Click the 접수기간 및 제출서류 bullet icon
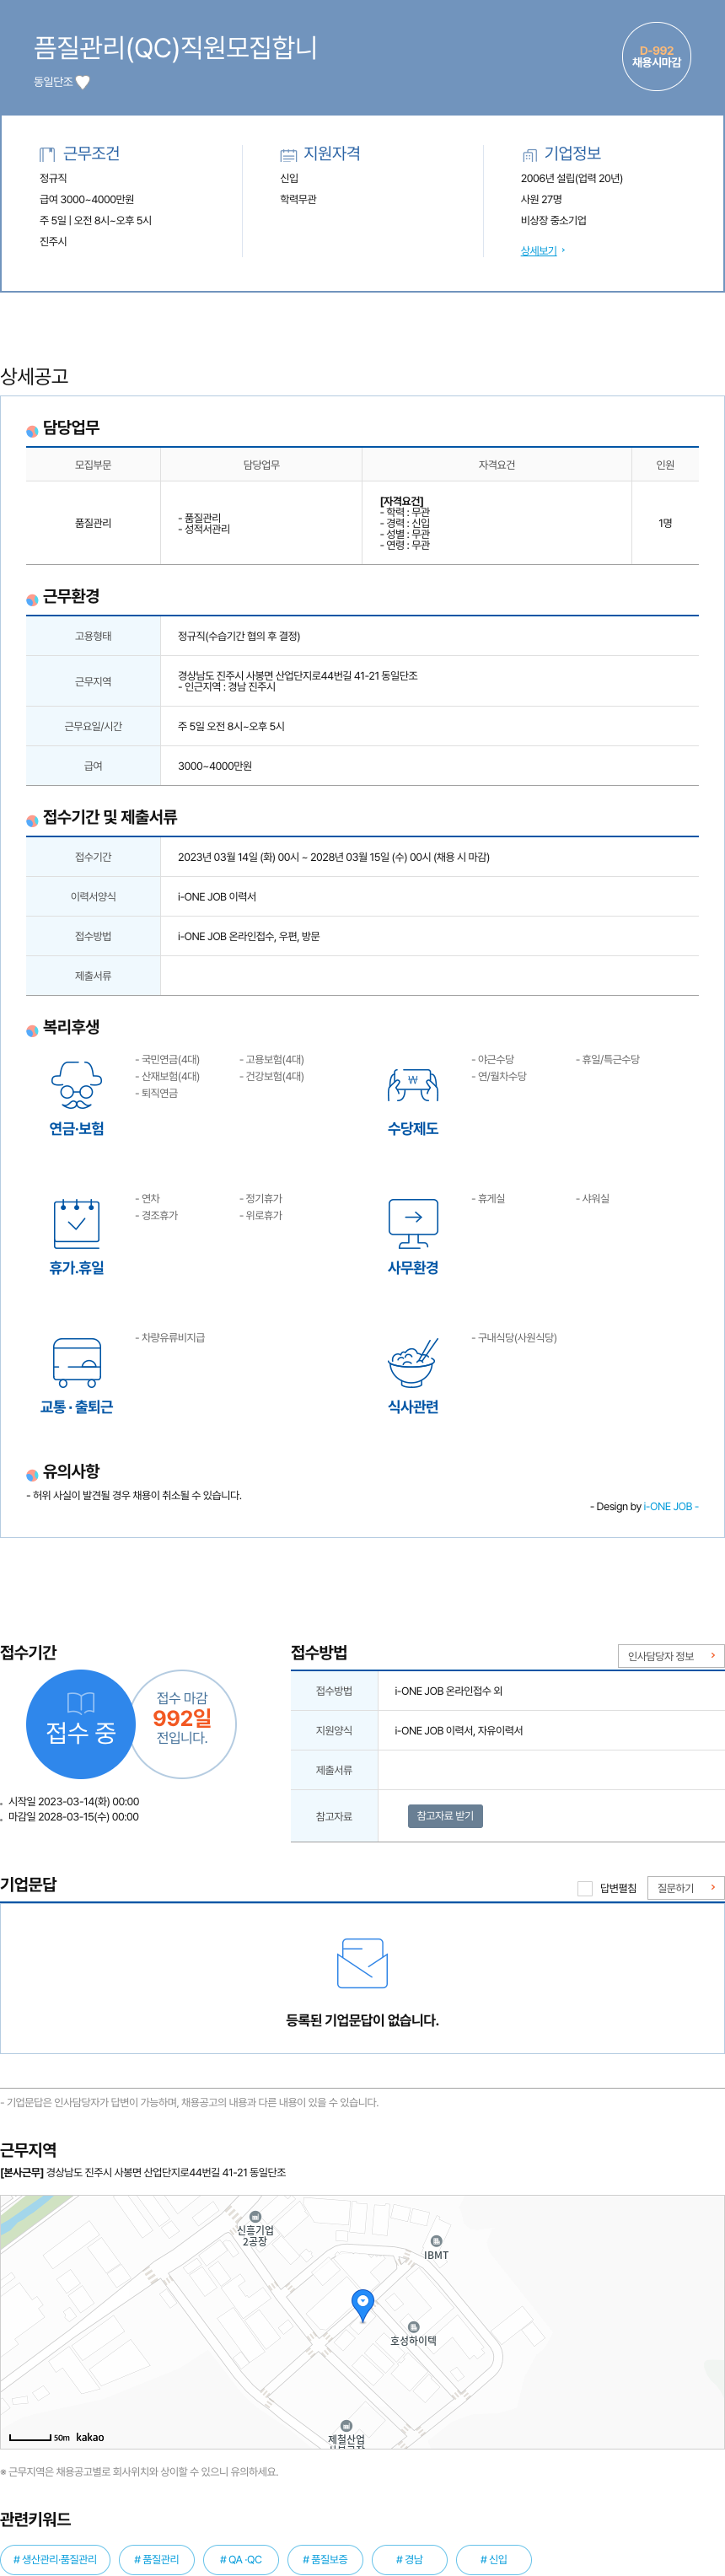This screenshot has height=2576, width=725. [32, 820]
